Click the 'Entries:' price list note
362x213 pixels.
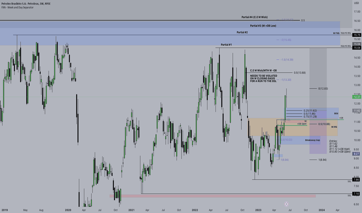click(x=339, y=146)
